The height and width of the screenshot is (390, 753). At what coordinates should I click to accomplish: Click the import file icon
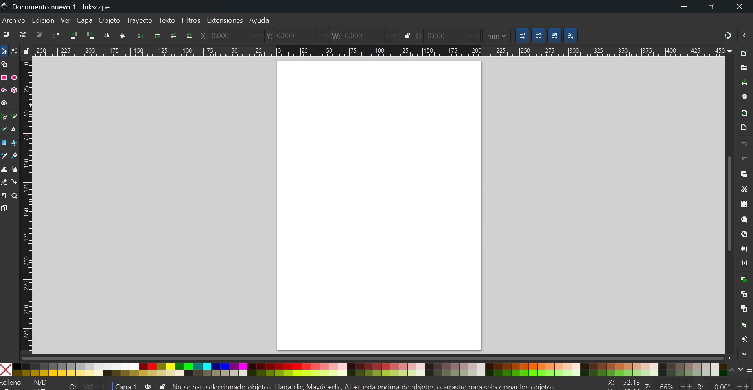(744, 113)
